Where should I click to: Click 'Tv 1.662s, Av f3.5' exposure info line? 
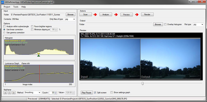107,36
